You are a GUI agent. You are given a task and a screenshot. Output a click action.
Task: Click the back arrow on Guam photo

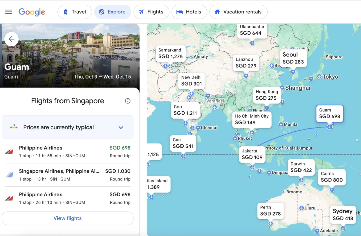point(11,39)
